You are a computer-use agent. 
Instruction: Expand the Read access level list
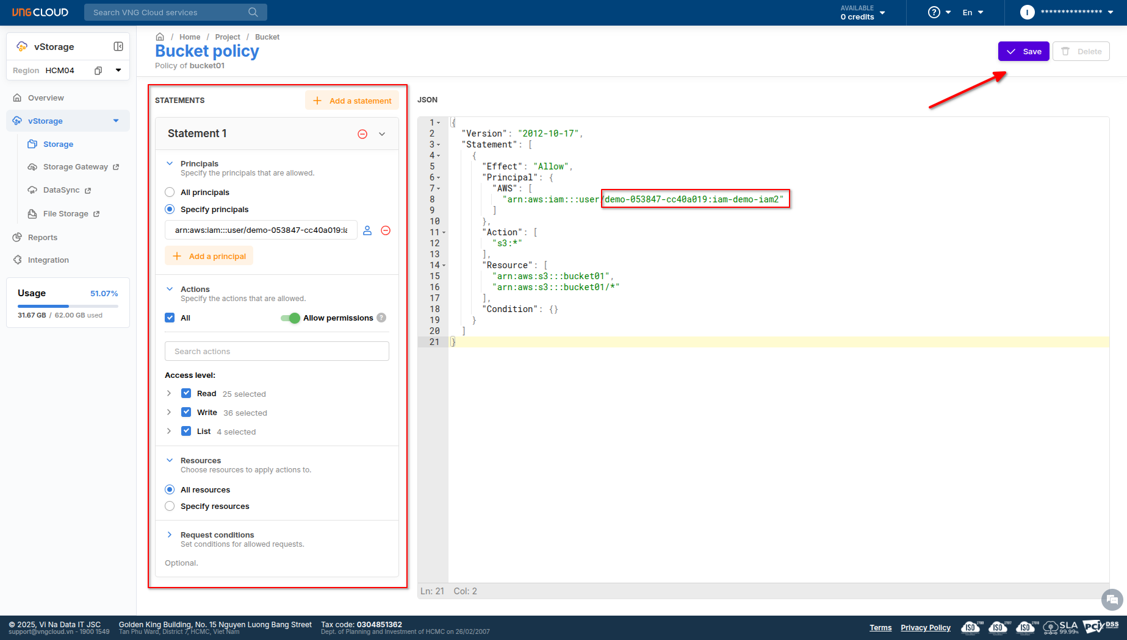tap(169, 394)
